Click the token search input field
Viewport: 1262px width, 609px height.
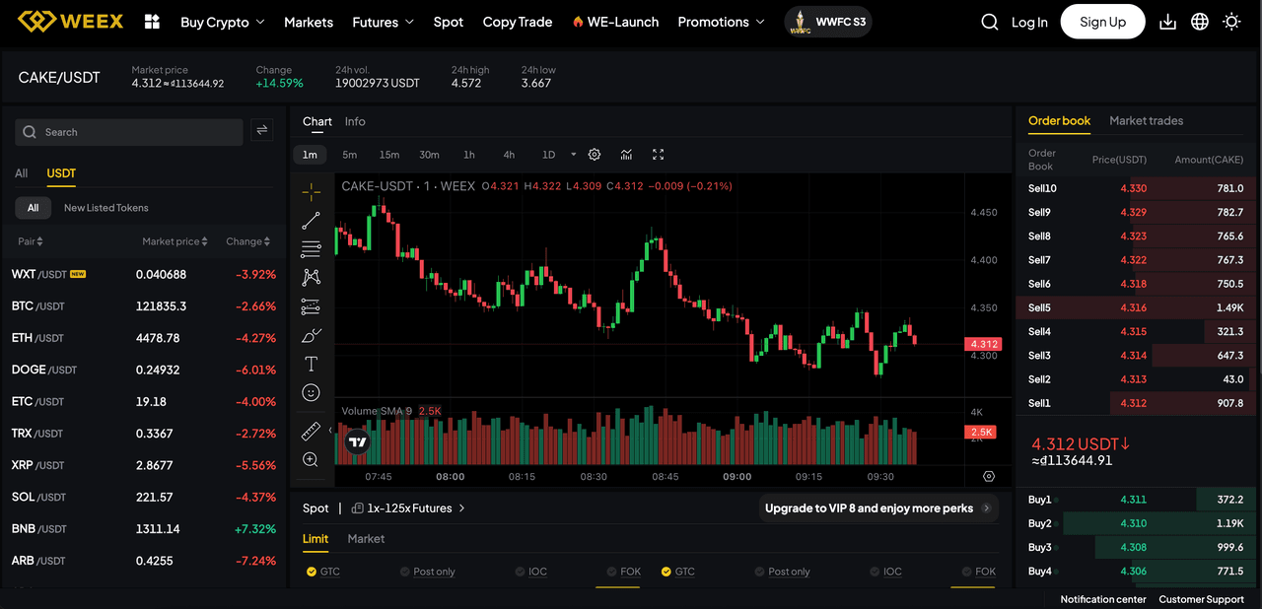[128, 131]
